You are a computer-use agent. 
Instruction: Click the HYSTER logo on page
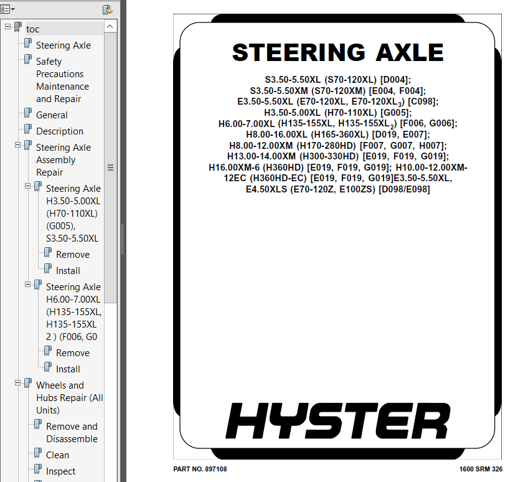coord(337,420)
